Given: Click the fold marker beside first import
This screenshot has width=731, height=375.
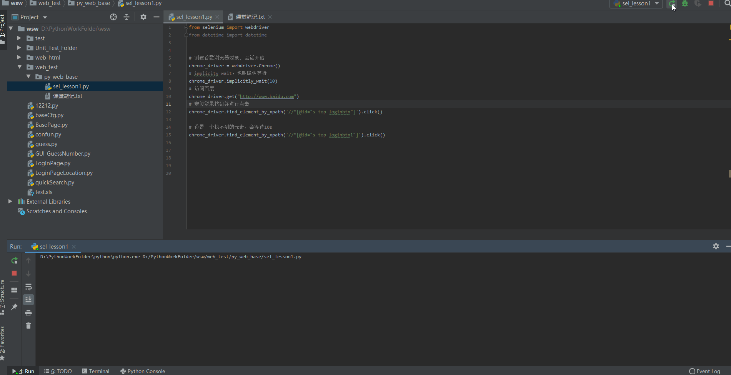Looking at the screenshot, I should (186, 27).
